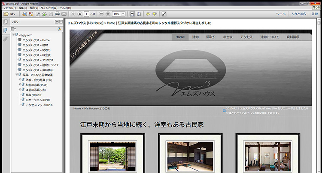322x173 pixels.
Task: Open the ファイル(F) menu
Action: pyautogui.click(x=9, y=8)
